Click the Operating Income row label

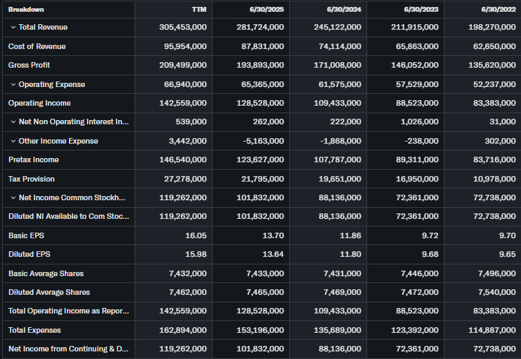pos(39,103)
